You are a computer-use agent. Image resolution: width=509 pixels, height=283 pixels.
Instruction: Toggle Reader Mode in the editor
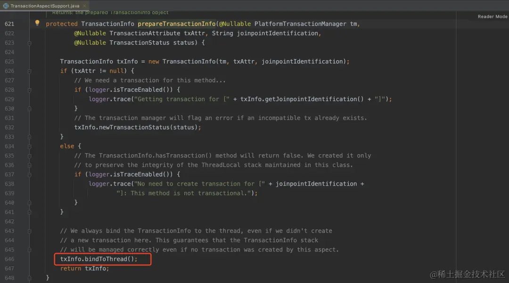(492, 16)
